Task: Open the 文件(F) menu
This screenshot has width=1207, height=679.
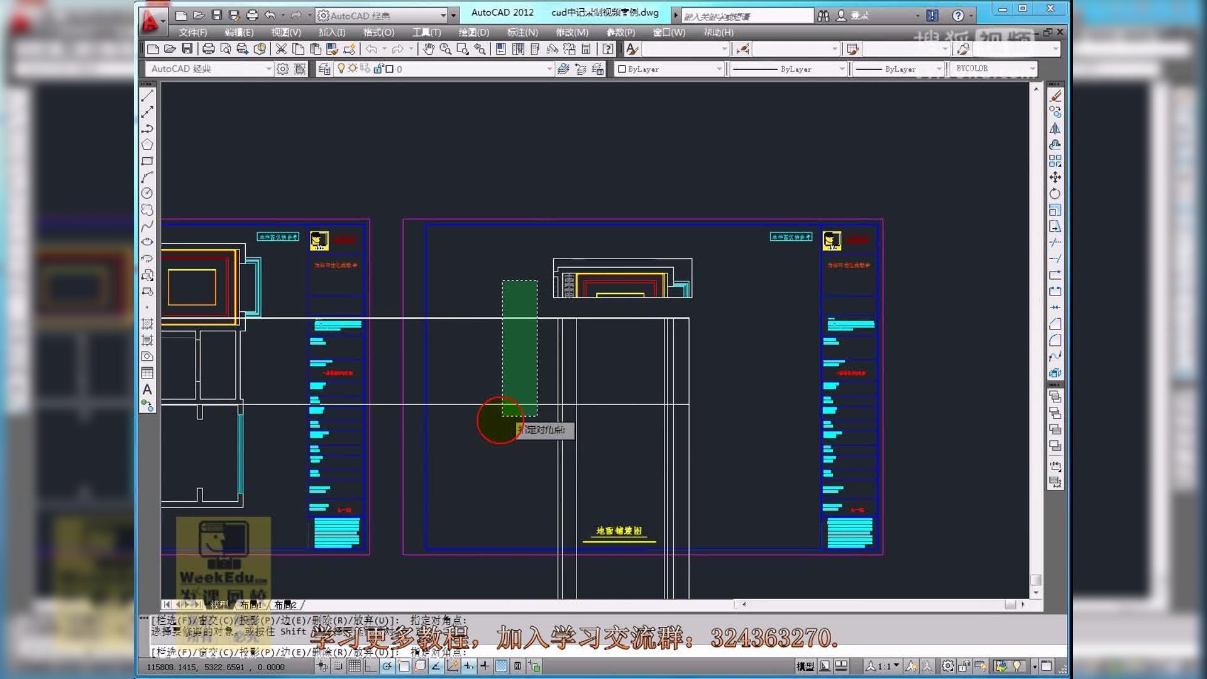Action: pos(192,32)
